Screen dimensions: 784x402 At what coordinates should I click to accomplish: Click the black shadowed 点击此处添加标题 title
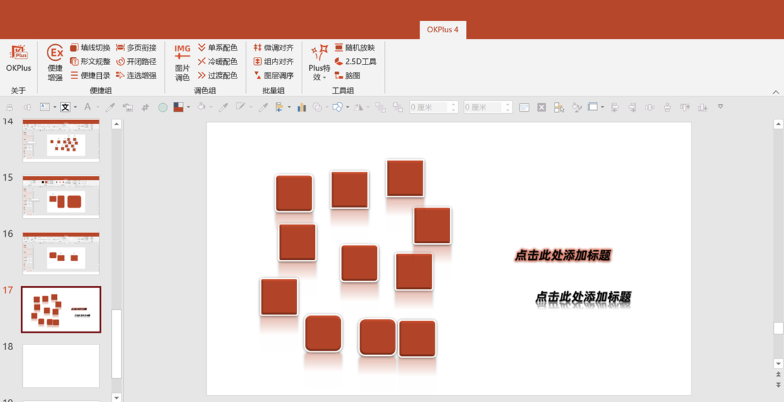click(583, 297)
